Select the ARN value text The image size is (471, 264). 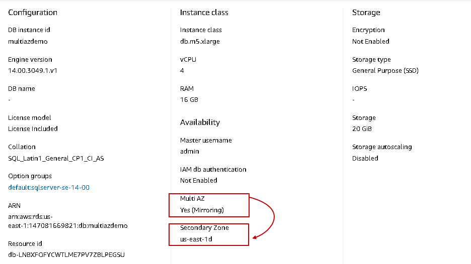click(67, 221)
